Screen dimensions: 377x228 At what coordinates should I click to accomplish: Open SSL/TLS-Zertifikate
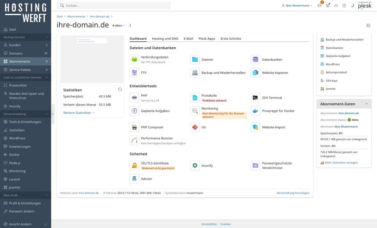[134, 165]
